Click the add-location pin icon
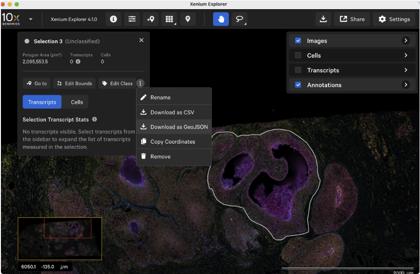The image size is (420, 274). [x=188, y=19]
